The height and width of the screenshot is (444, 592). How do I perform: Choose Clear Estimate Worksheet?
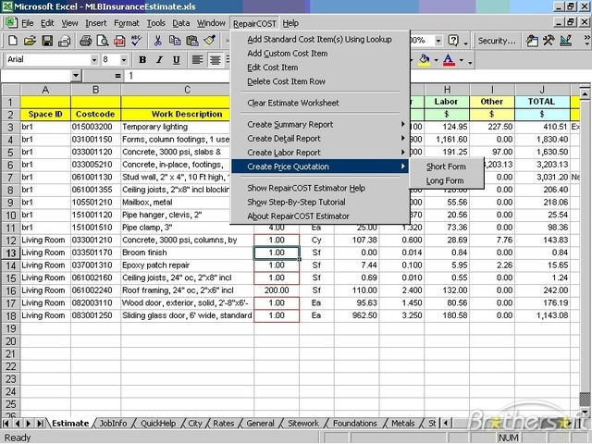320,103
